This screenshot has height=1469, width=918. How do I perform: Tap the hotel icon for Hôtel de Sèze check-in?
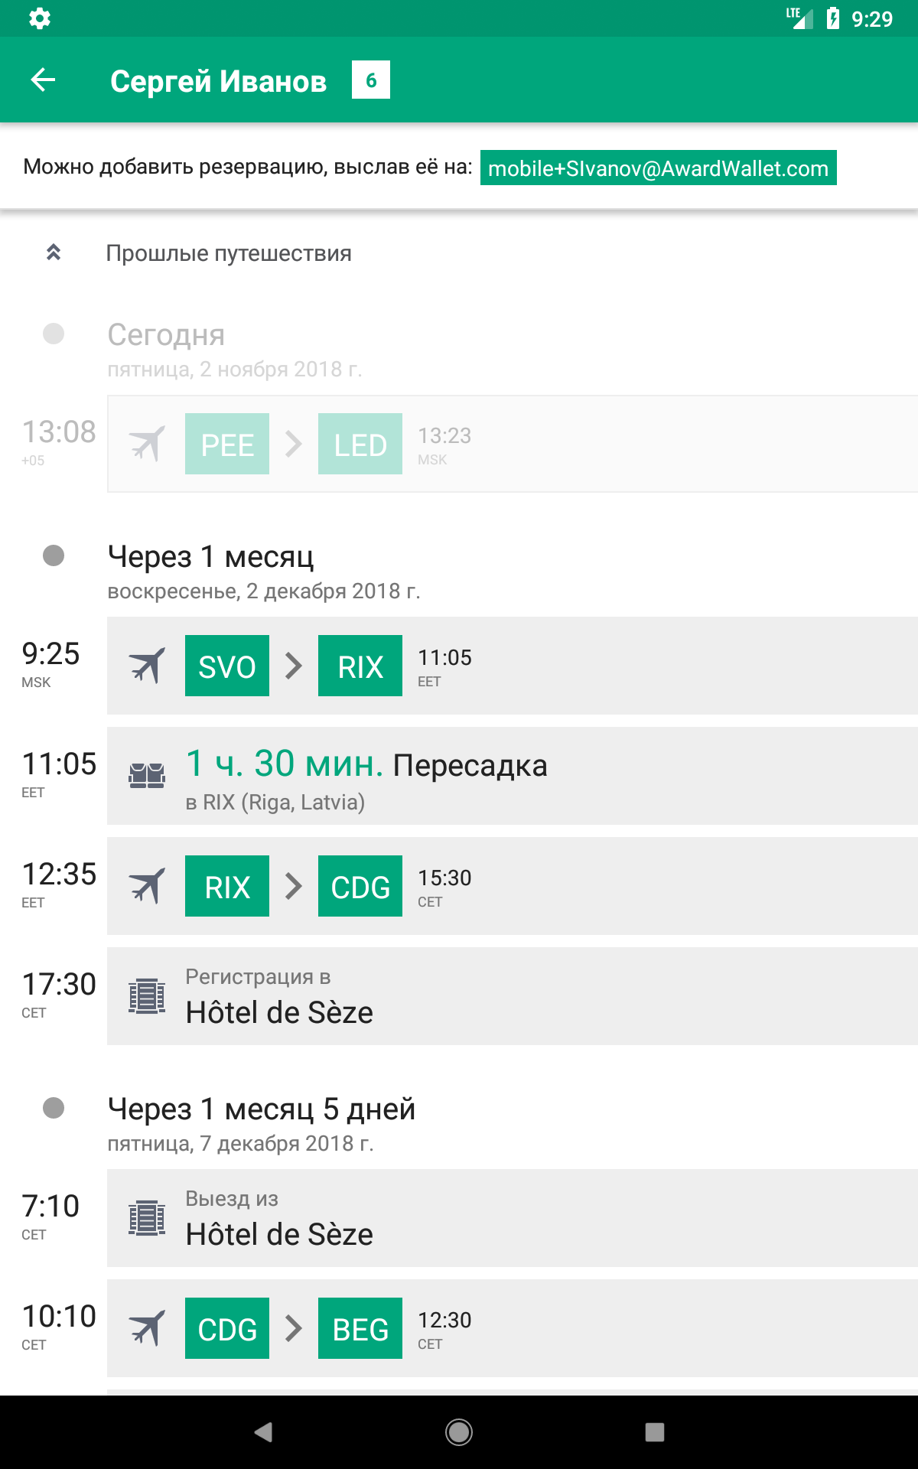pyautogui.click(x=147, y=996)
